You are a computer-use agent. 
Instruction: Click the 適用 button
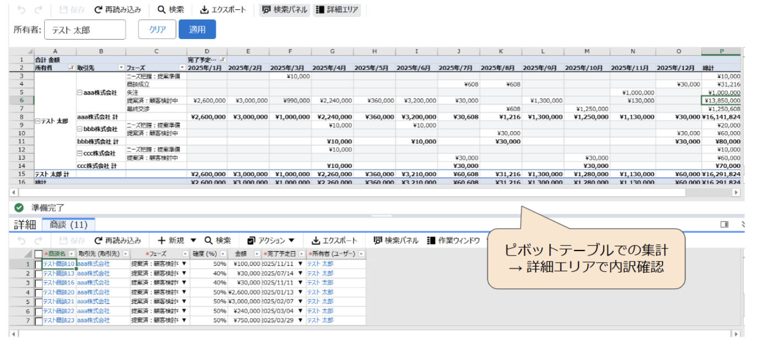pos(197,29)
